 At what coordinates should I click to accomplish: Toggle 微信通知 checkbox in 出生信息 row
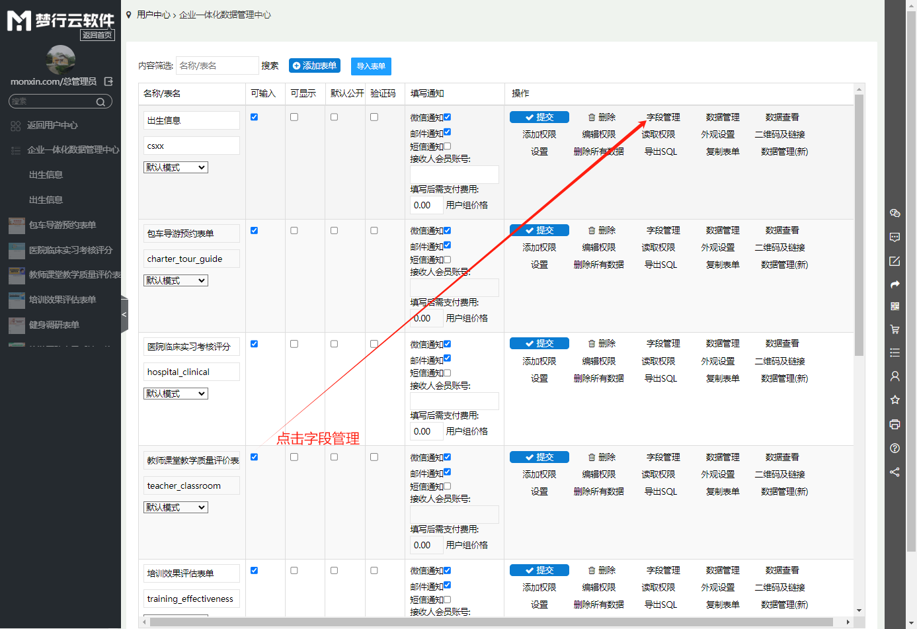click(447, 117)
